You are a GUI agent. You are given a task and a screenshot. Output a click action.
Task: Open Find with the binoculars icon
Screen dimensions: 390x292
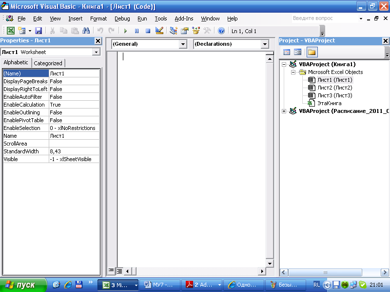click(86, 31)
